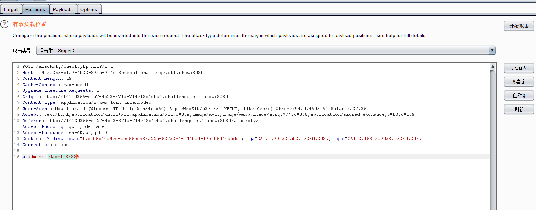This screenshot has width=536, height=210.
Task: Click the u=admin parameter in request body
Action: pyautogui.click(x=32, y=157)
